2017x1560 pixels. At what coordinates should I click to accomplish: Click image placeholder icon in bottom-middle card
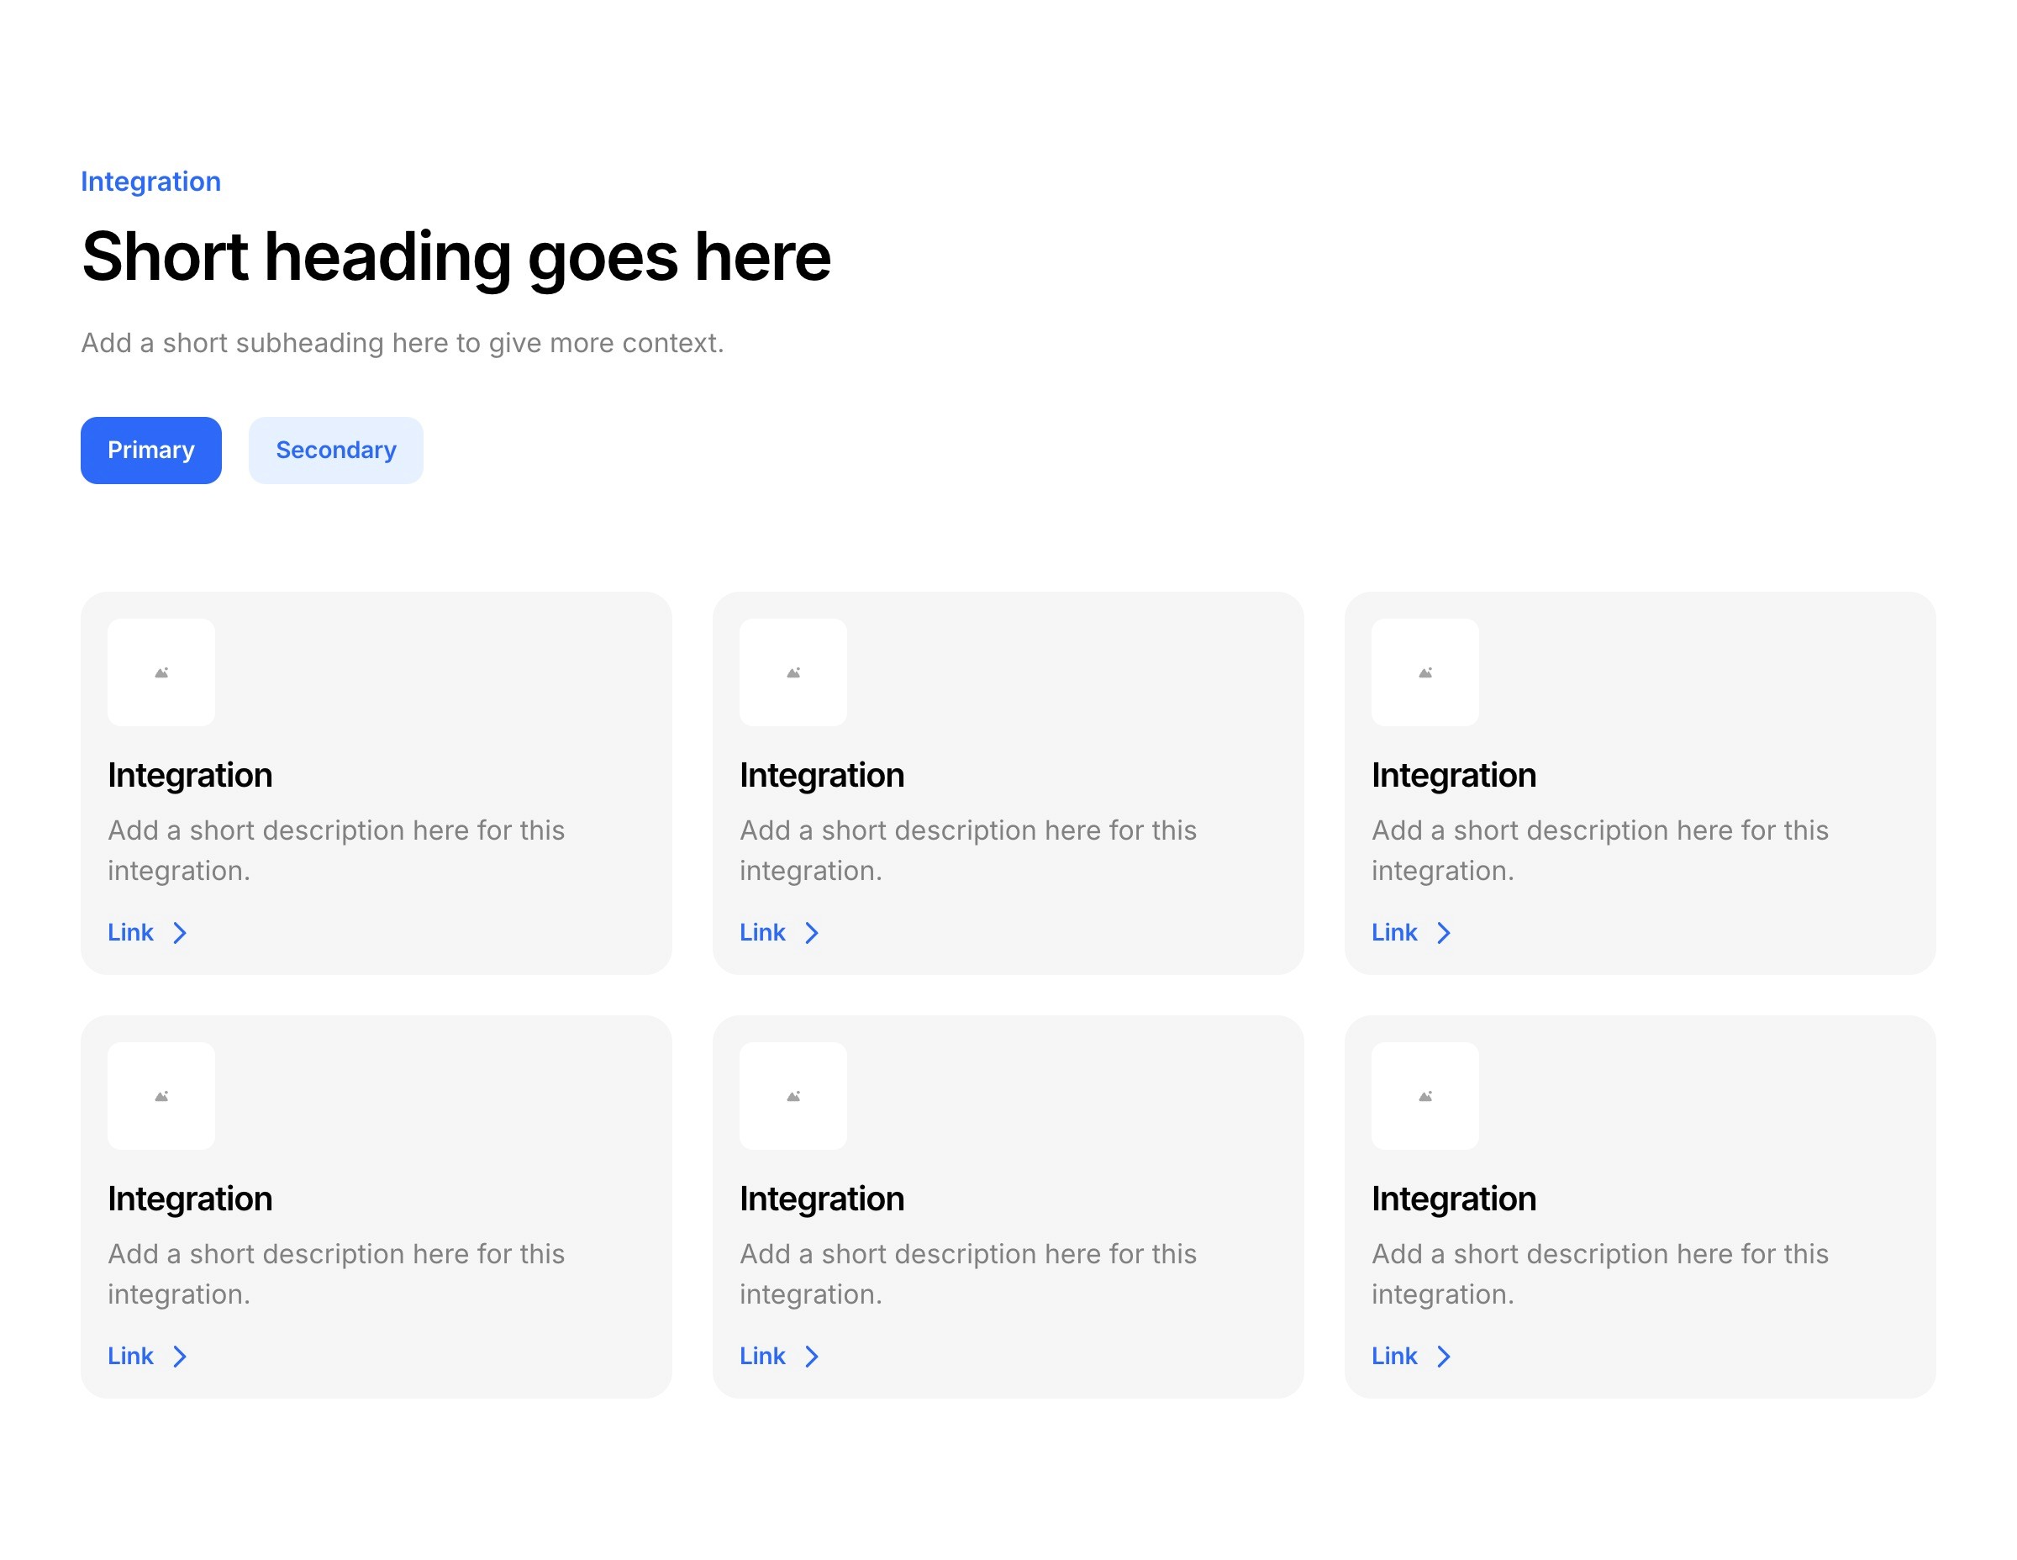[x=793, y=1096]
